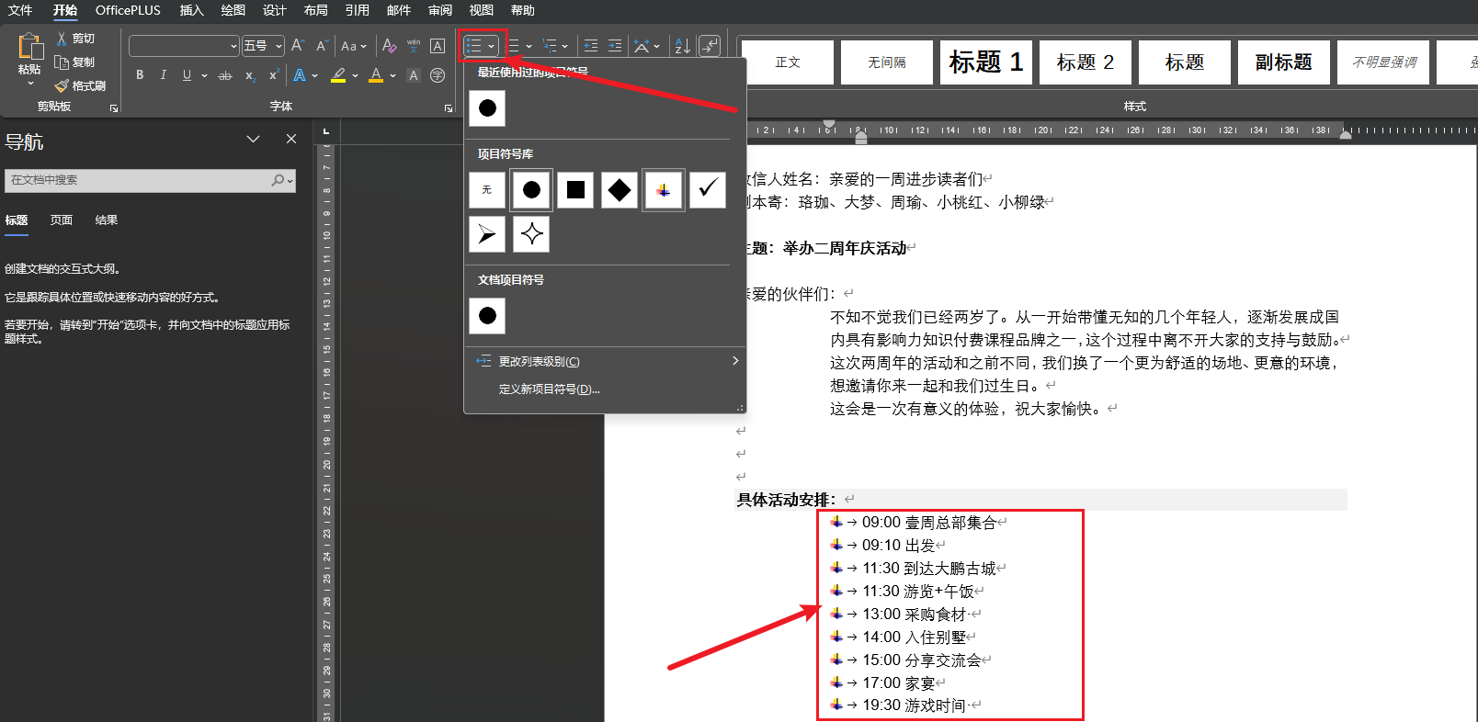Apply the 标题 1 style
The width and height of the screenshot is (1478, 722).
tap(986, 62)
